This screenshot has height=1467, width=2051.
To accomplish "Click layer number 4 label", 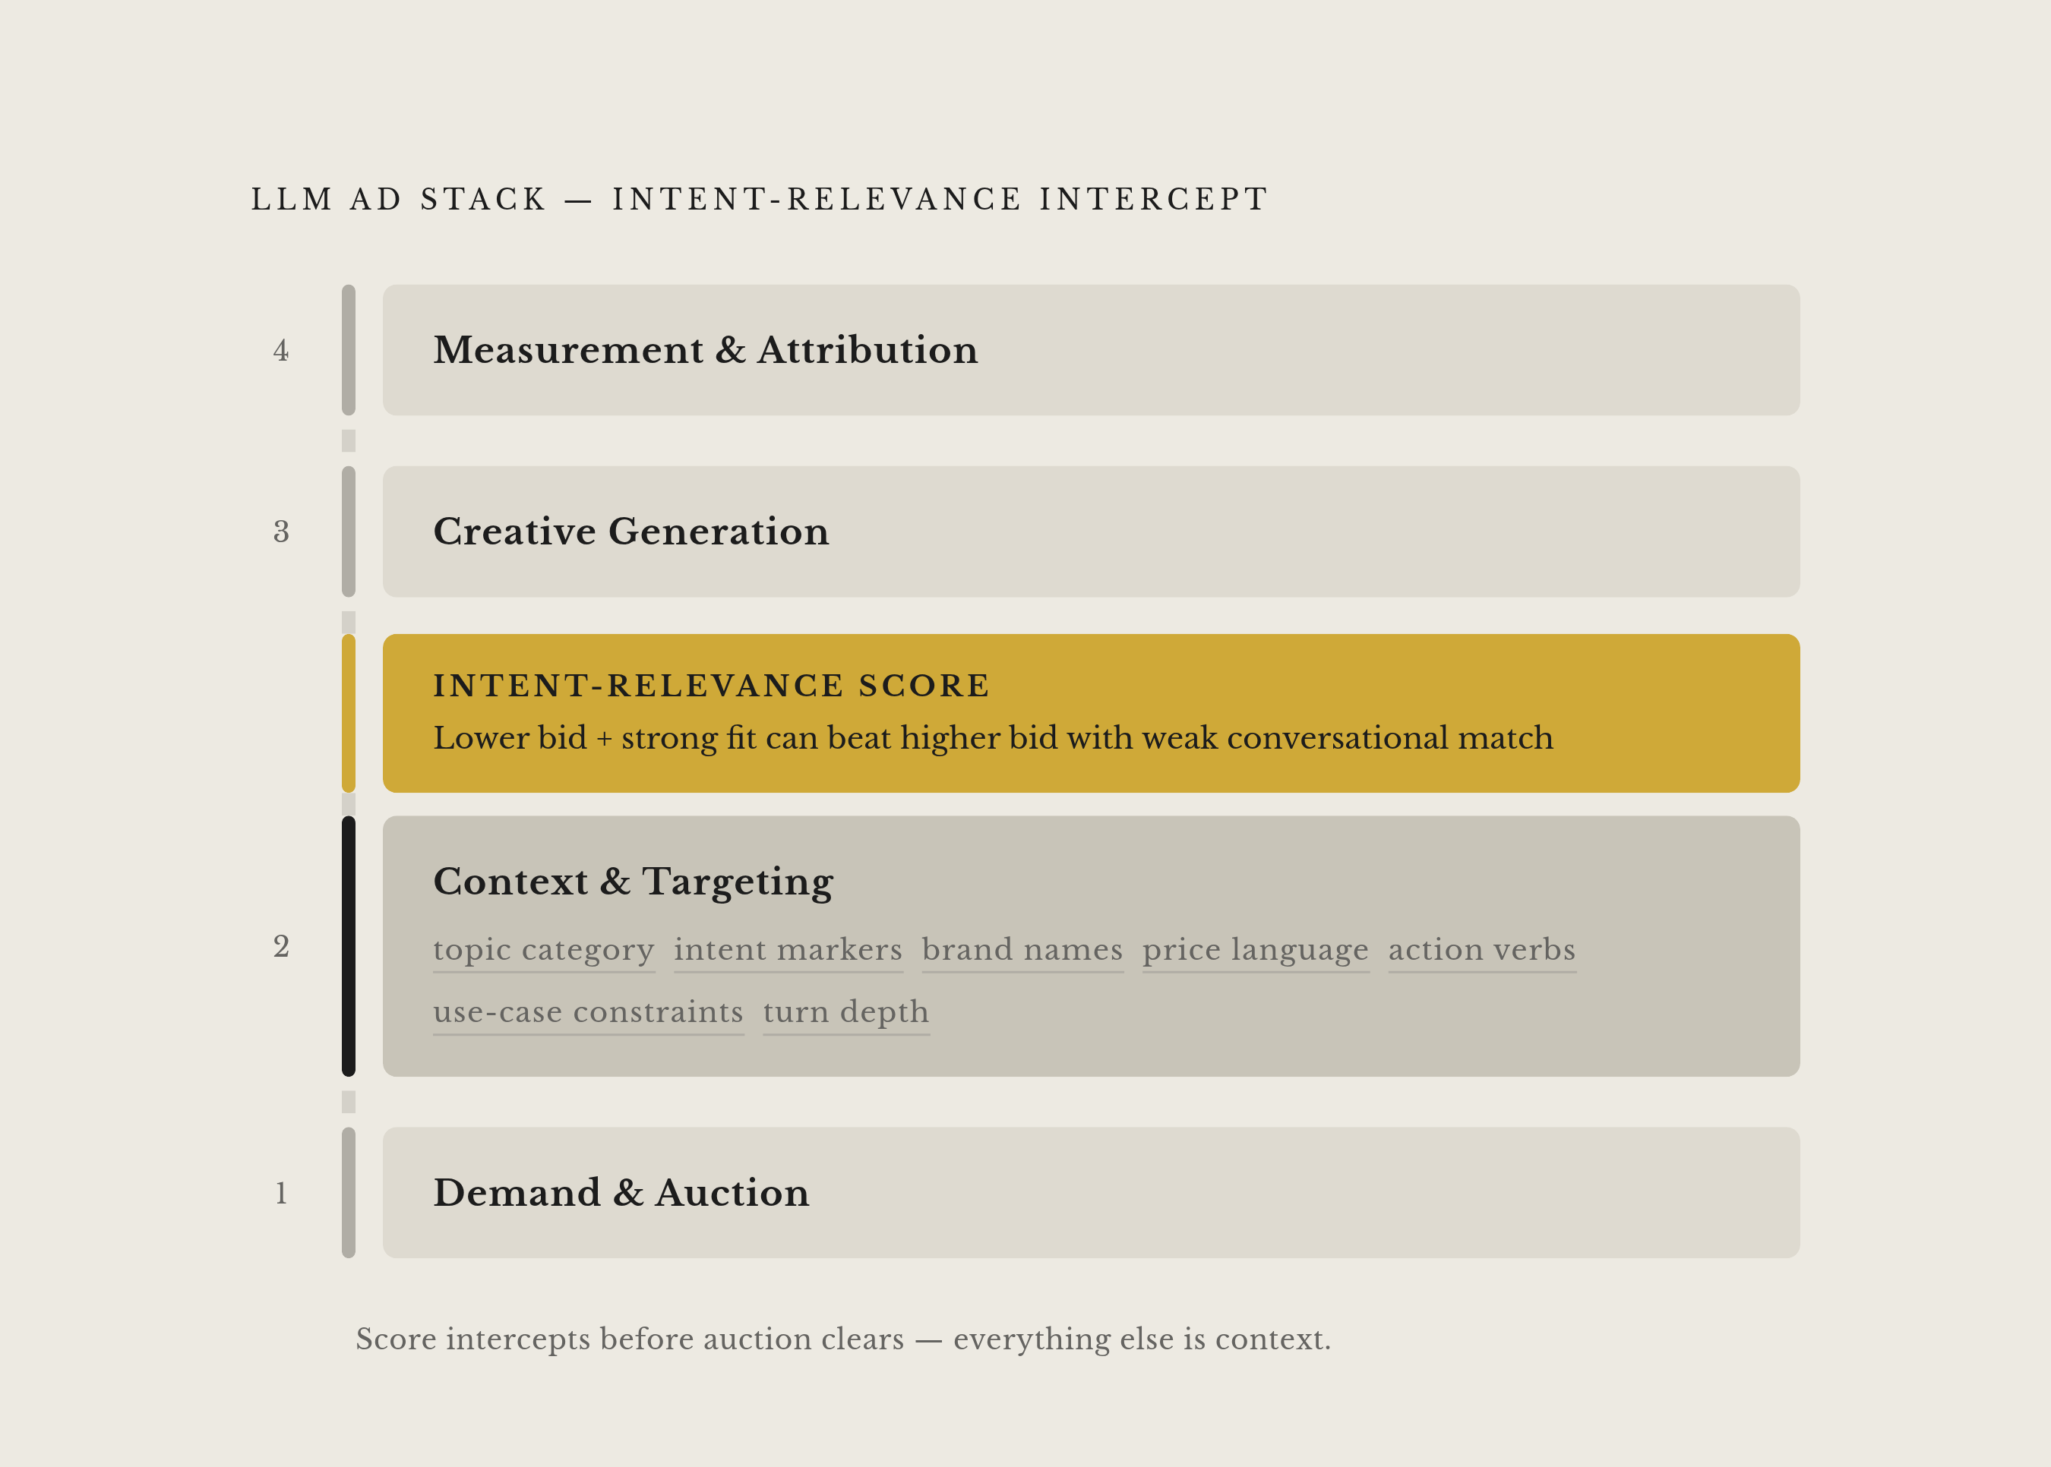I will [x=281, y=351].
